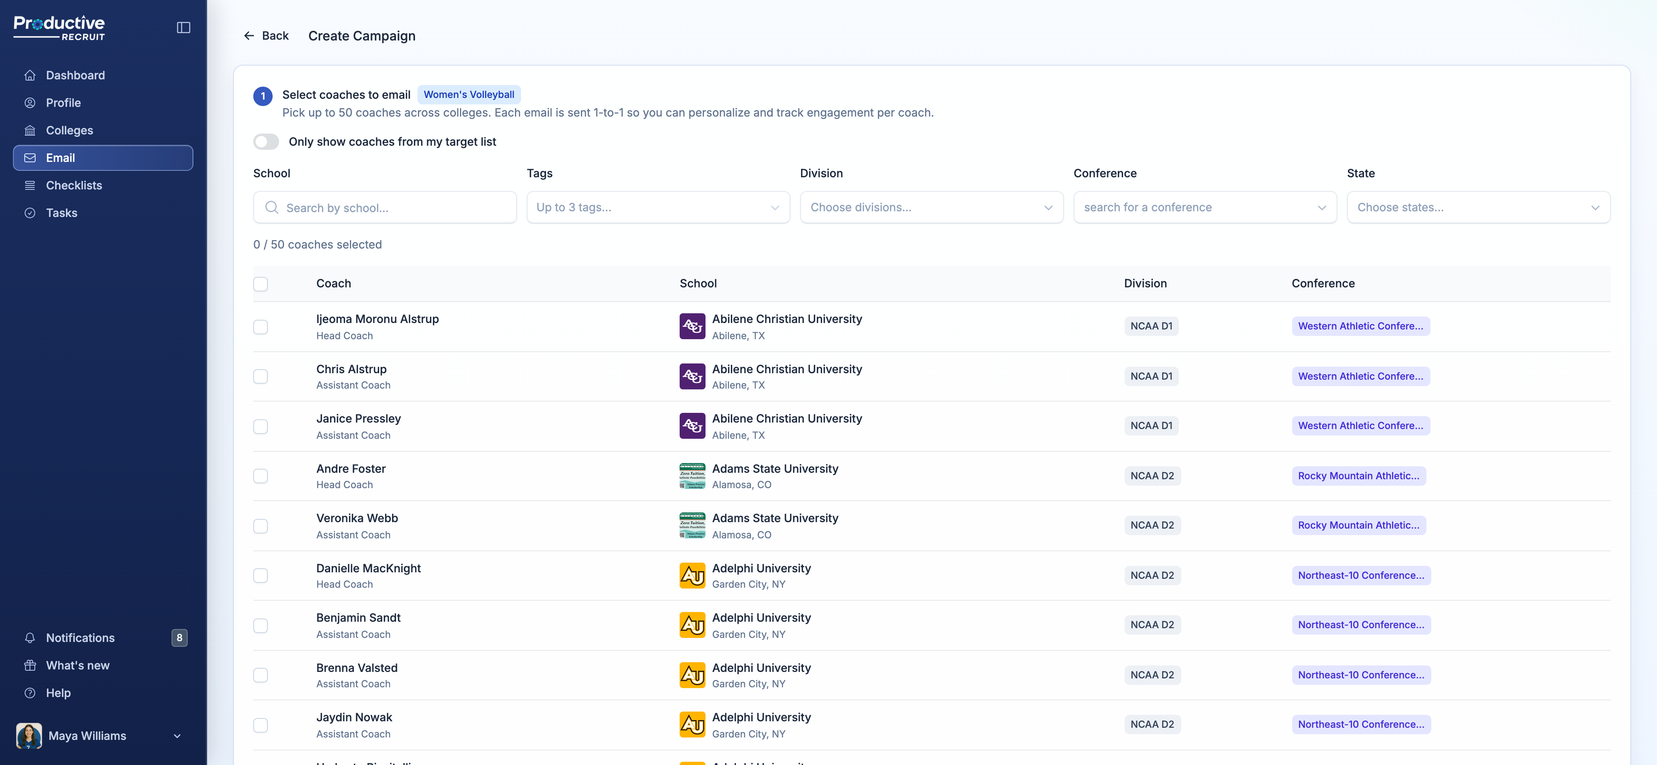The height and width of the screenshot is (765, 1657).
Task: Click Northeast-10 Conference tag for Danielle MacKnight
Action: tap(1361, 575)
